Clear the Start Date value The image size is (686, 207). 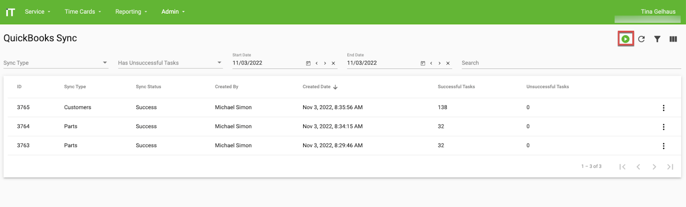pos(333,63)
